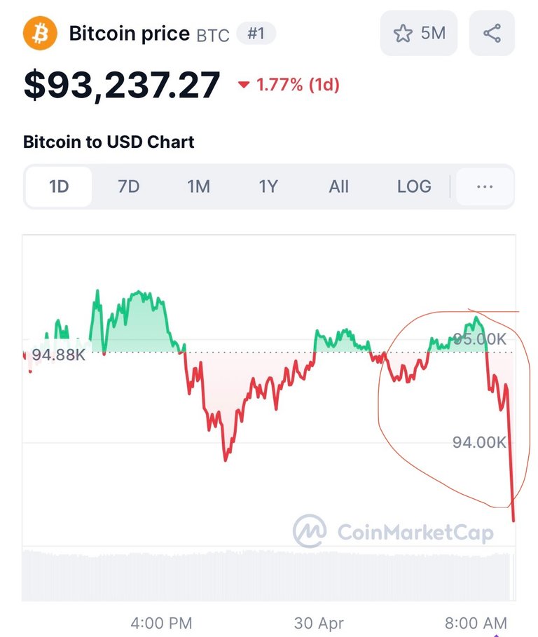Click the 30 Apr date axis label
Screen dimensions: 538x637
click(x=319, y=623)
